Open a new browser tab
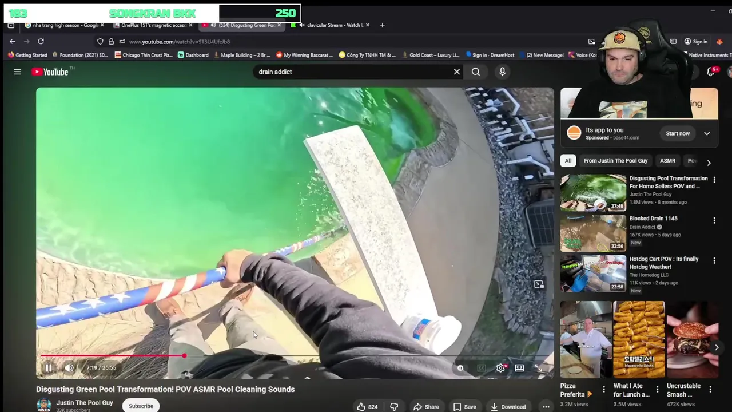The height and width of the screenshot is (412, 732). click(x=382, y=25)
